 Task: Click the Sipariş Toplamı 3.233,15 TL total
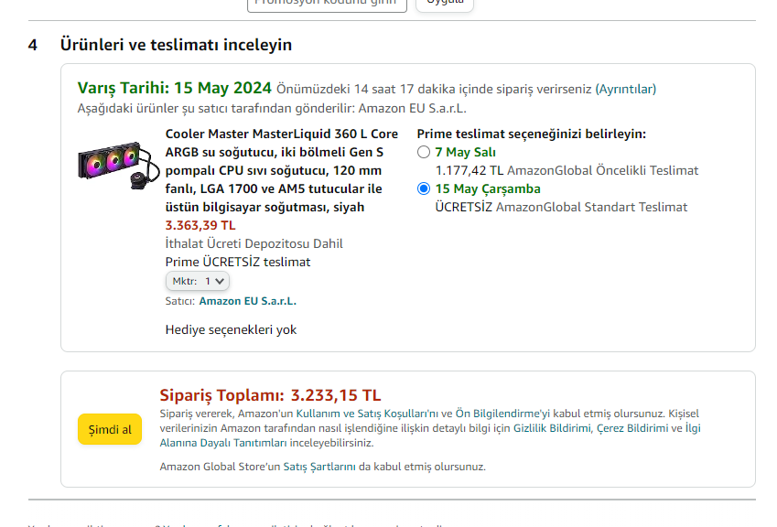[270, 395]
